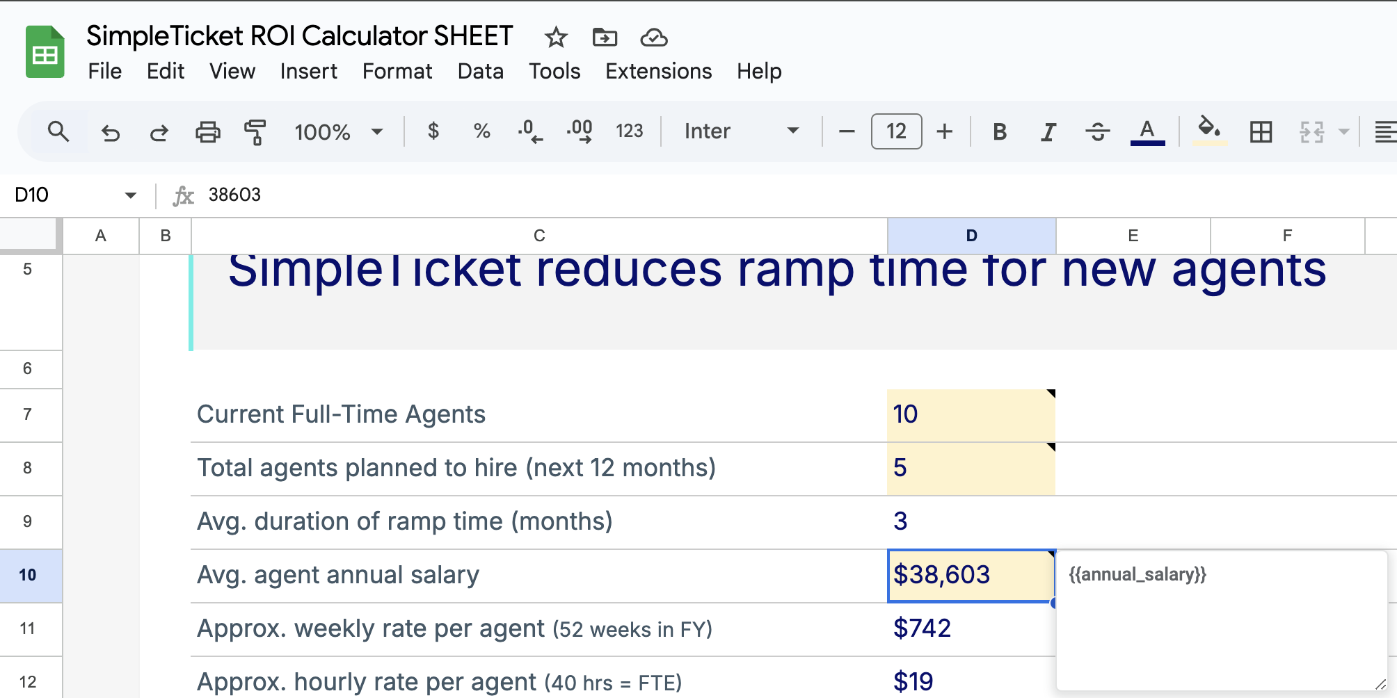The width and height of the screenshot is (1397, 698).
Task: Print the spreadsheet
Action: click(x=207, y=131)
